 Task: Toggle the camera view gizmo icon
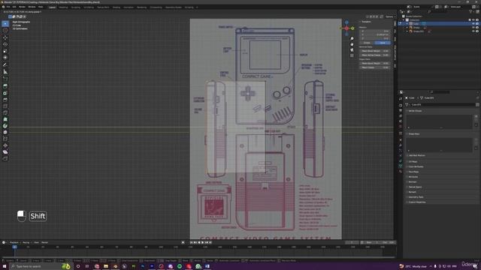[x=352, y=50]
